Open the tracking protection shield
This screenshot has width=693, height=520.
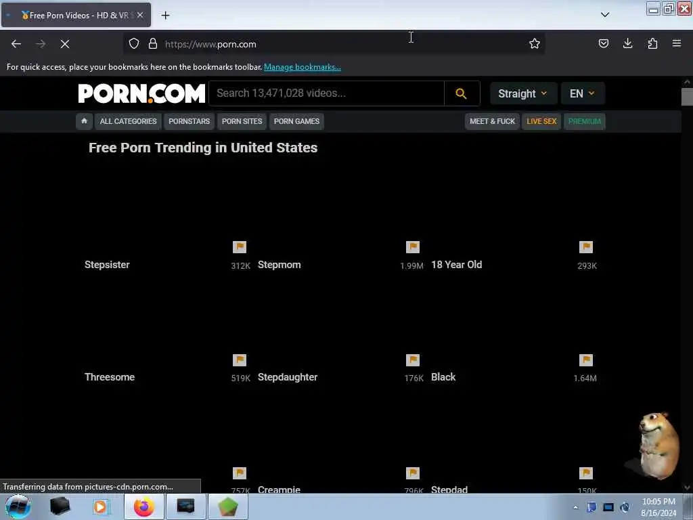tap(134, 44)
